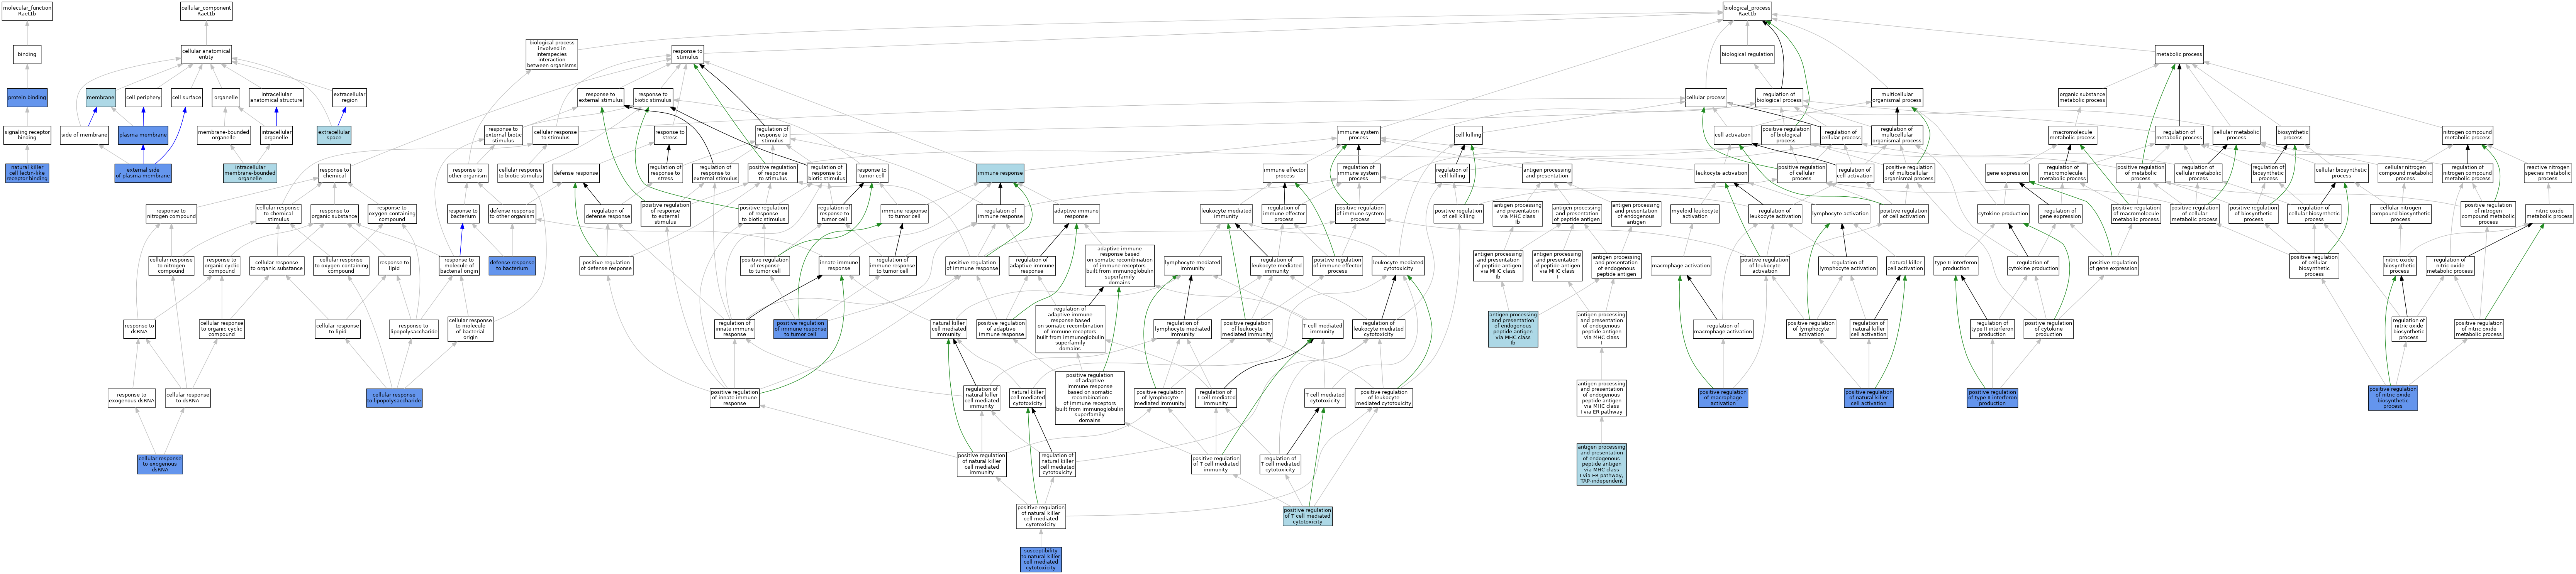Select 'cellular response to exogenous dsRNA' node
This screenshot has width=2576, height=574.
[160, 463]
